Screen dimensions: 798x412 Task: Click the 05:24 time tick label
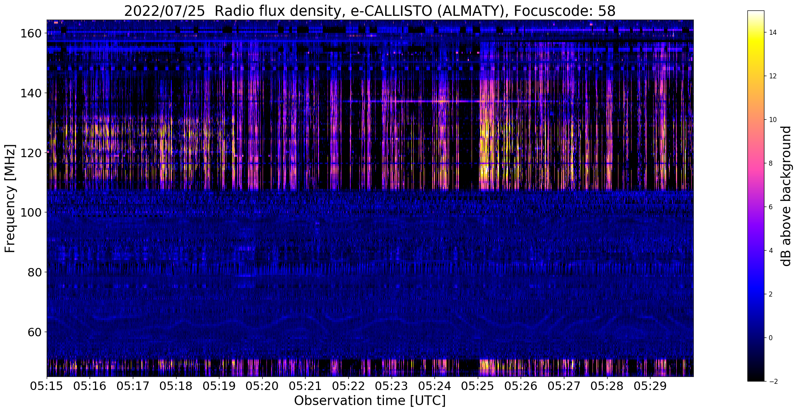(435, 387)
